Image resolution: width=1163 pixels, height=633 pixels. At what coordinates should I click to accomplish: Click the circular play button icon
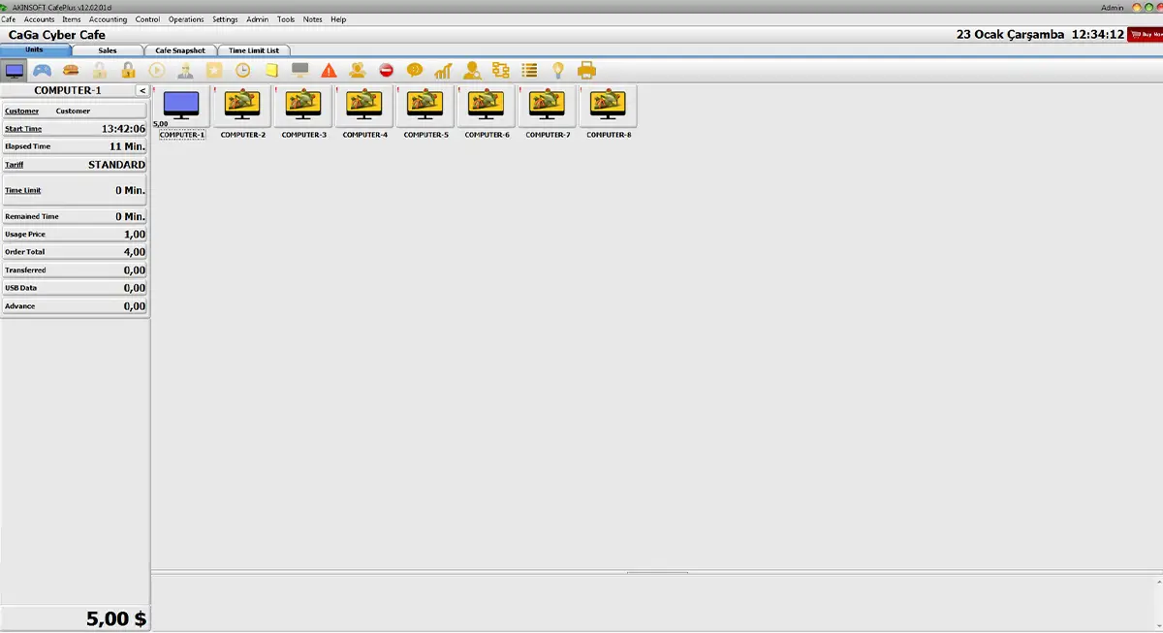coord(156,70)
